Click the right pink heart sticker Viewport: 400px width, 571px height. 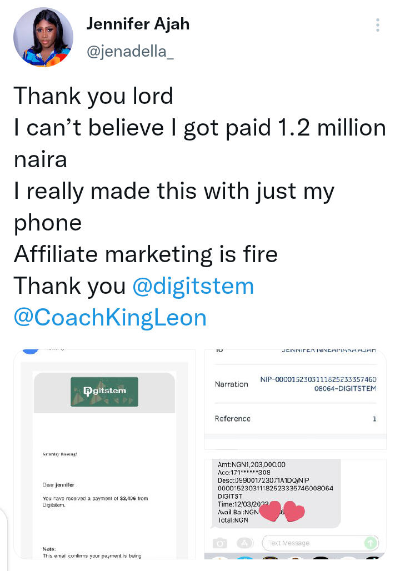294,512
